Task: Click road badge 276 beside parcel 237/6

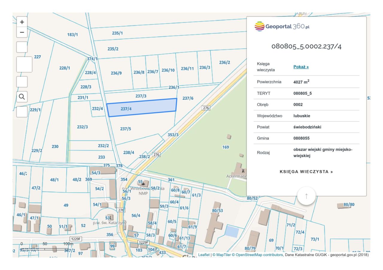Action: [x=206, y=108]
